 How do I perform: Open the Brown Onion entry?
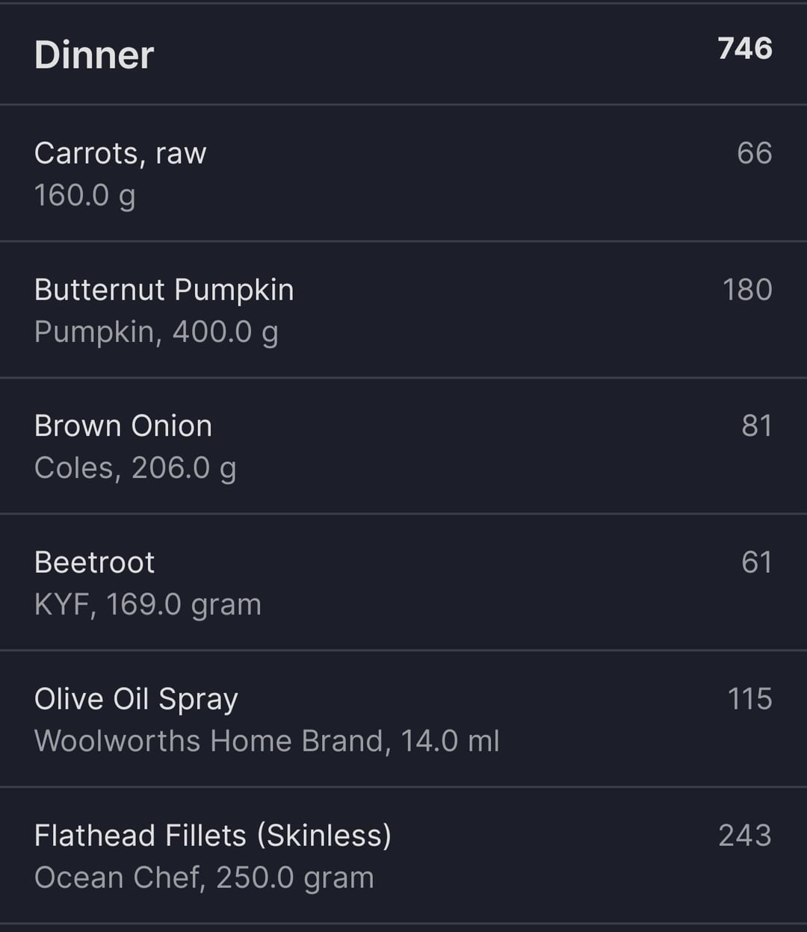click(x=403, y=446)
